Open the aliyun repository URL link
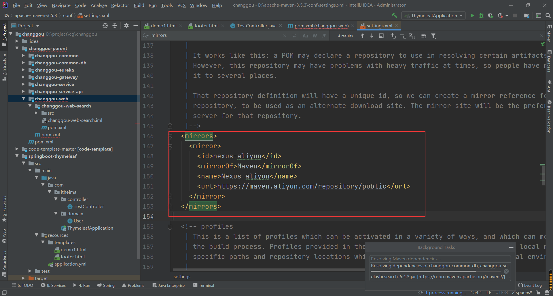This screenshot has height=296, width=553. pyautogui.click(x=302, y=186)
